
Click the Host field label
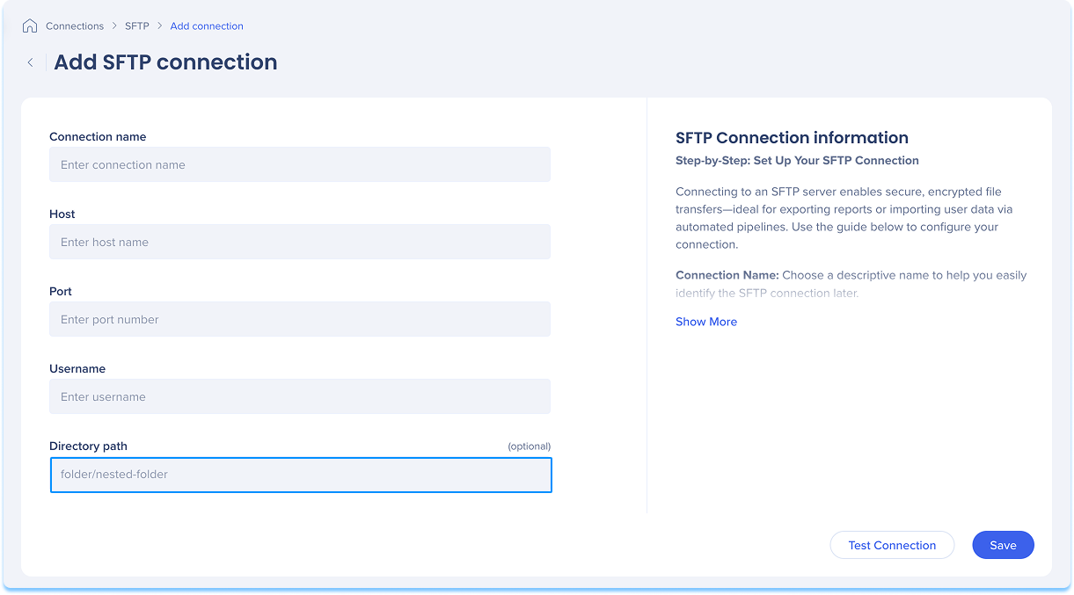coord(62,214)
